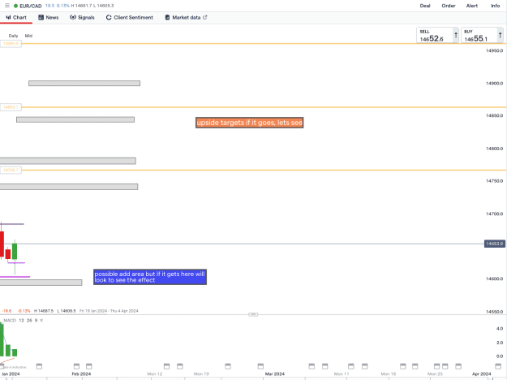507x380 pixels.
Task: Remove the MACD indicator with its X
Action: 41,321
